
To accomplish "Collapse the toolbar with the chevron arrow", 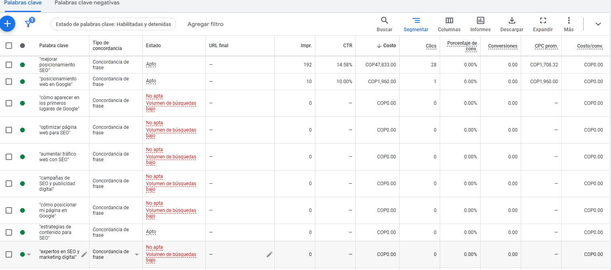I will (598, 24).
